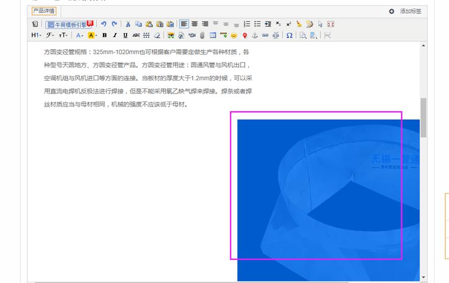Viewport: 449px width, 283px height.
Task: Click the quick format notepad icon
Action: (310, 24)
